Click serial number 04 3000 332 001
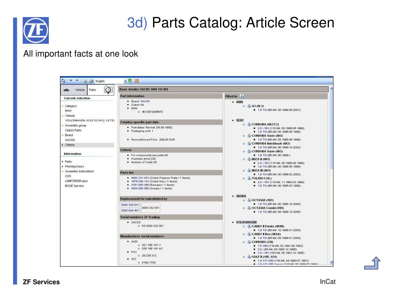This screenshot has width=394, height=296. 152,226
